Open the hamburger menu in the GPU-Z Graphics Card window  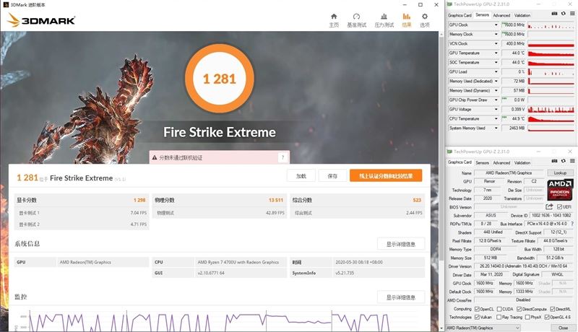(572, 161)
